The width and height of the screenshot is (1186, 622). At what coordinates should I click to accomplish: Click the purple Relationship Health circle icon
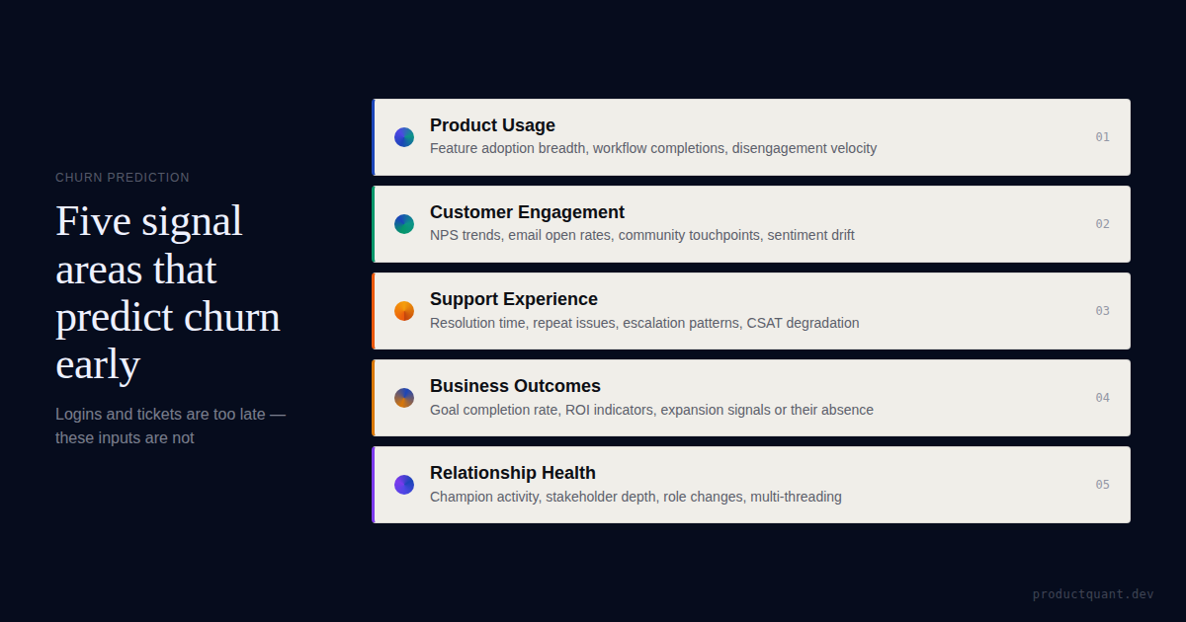[404, 485]
